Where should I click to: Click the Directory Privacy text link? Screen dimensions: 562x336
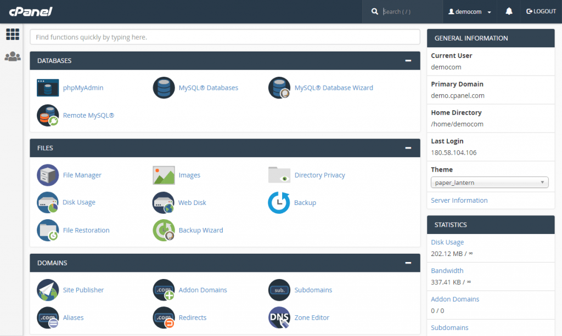(x=320, y=175)
